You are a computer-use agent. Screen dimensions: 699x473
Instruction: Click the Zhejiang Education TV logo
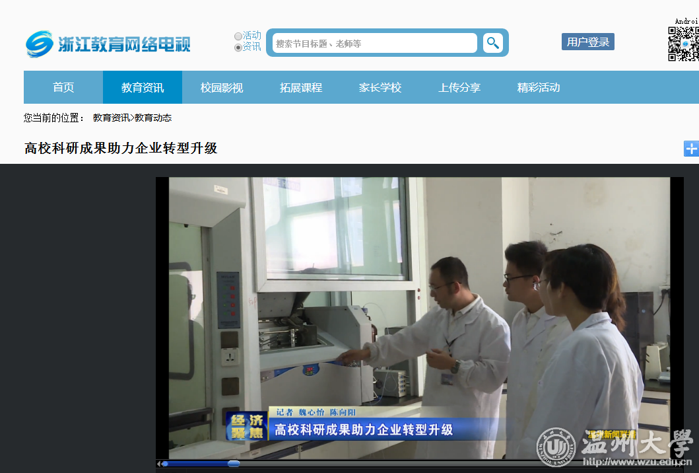(108, 44)
